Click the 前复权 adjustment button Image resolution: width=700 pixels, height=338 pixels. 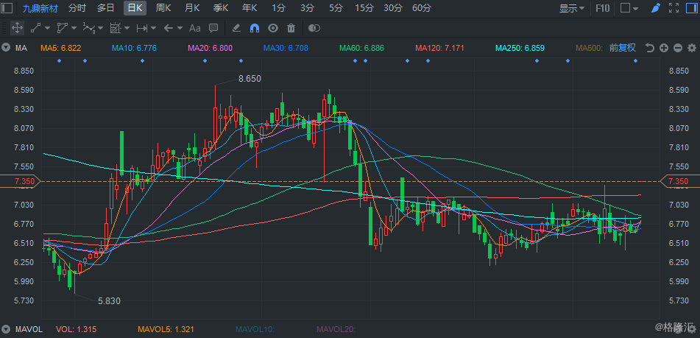(622, 48)
